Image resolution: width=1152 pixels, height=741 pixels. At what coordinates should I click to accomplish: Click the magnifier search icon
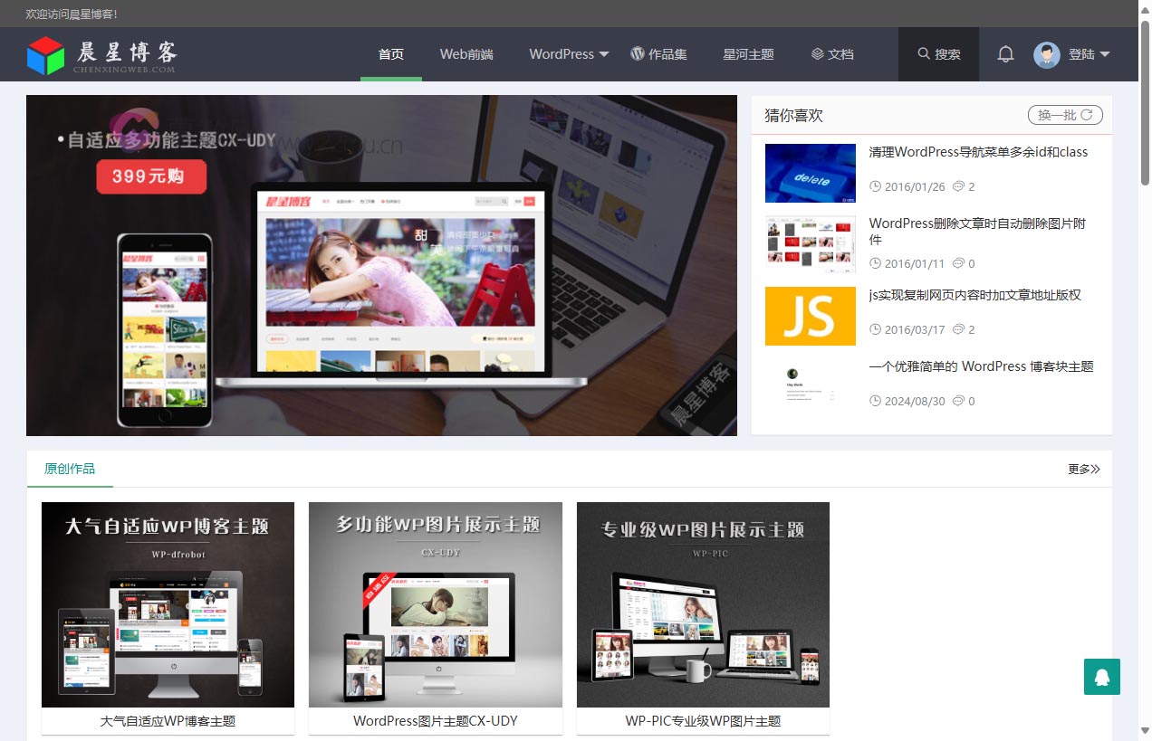(x=924, y=54)
